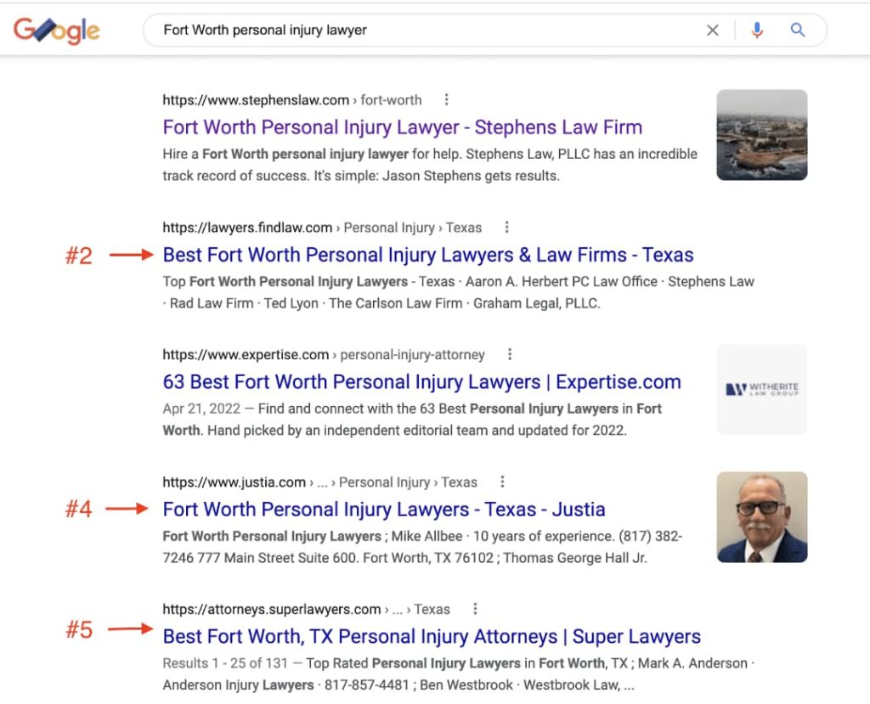This screenshot has height=704, width=870.
Task: Click the lawyers.findlaw.com URL breadcrumb
Action: [x=322, y=228]
